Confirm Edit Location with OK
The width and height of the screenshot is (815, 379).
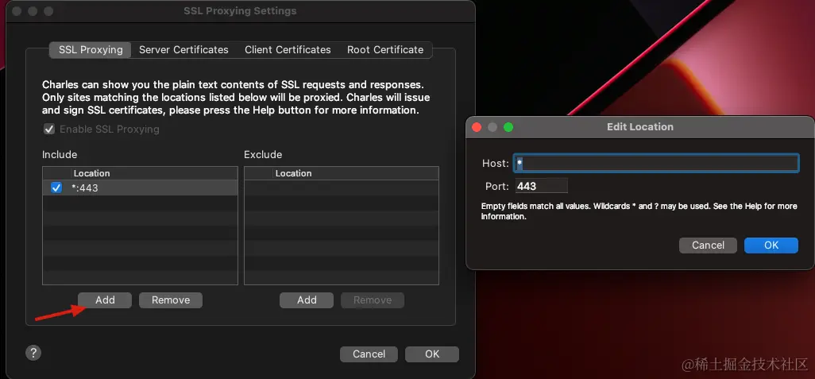coord(771,246)
